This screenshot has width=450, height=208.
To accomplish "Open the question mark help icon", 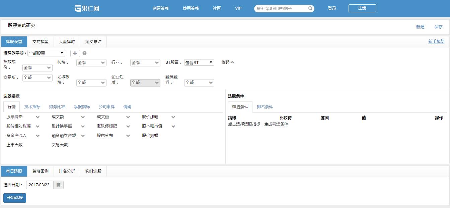I will click(x=84, y=53).
